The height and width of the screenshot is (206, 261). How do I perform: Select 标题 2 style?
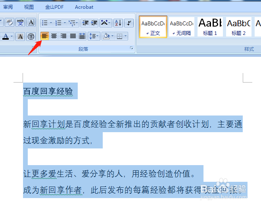click(x=238, y=27)
